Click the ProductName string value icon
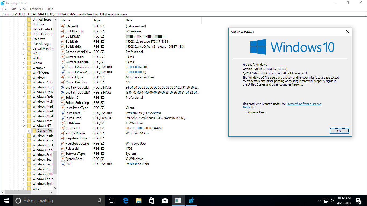The height and width of the screenshot is (206, 367). [x=63, y=133]
